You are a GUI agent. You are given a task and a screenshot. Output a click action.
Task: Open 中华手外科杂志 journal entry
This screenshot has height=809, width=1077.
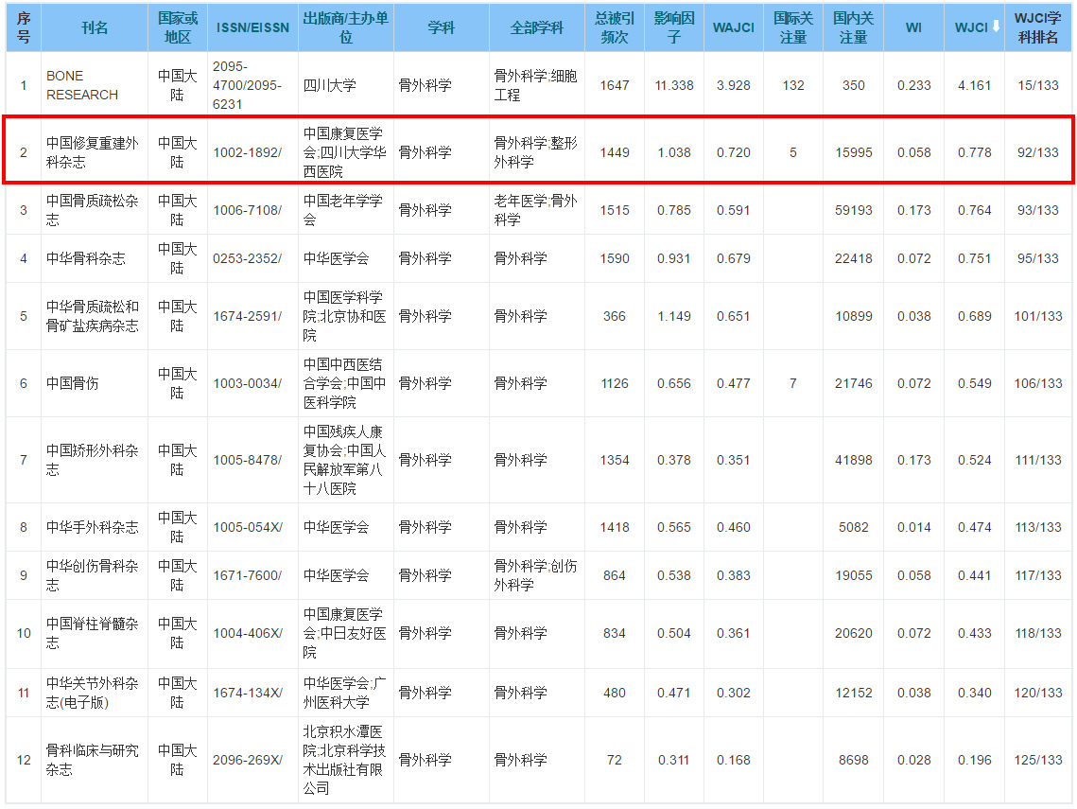pyautogui.click(x=92, y=527)
